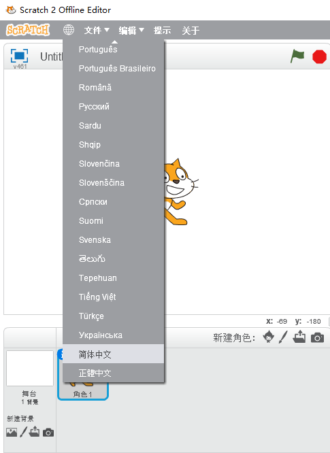Open the 编辑 menu
The height and width of the screenshot is (453, 330).
(x=131, y=30)
